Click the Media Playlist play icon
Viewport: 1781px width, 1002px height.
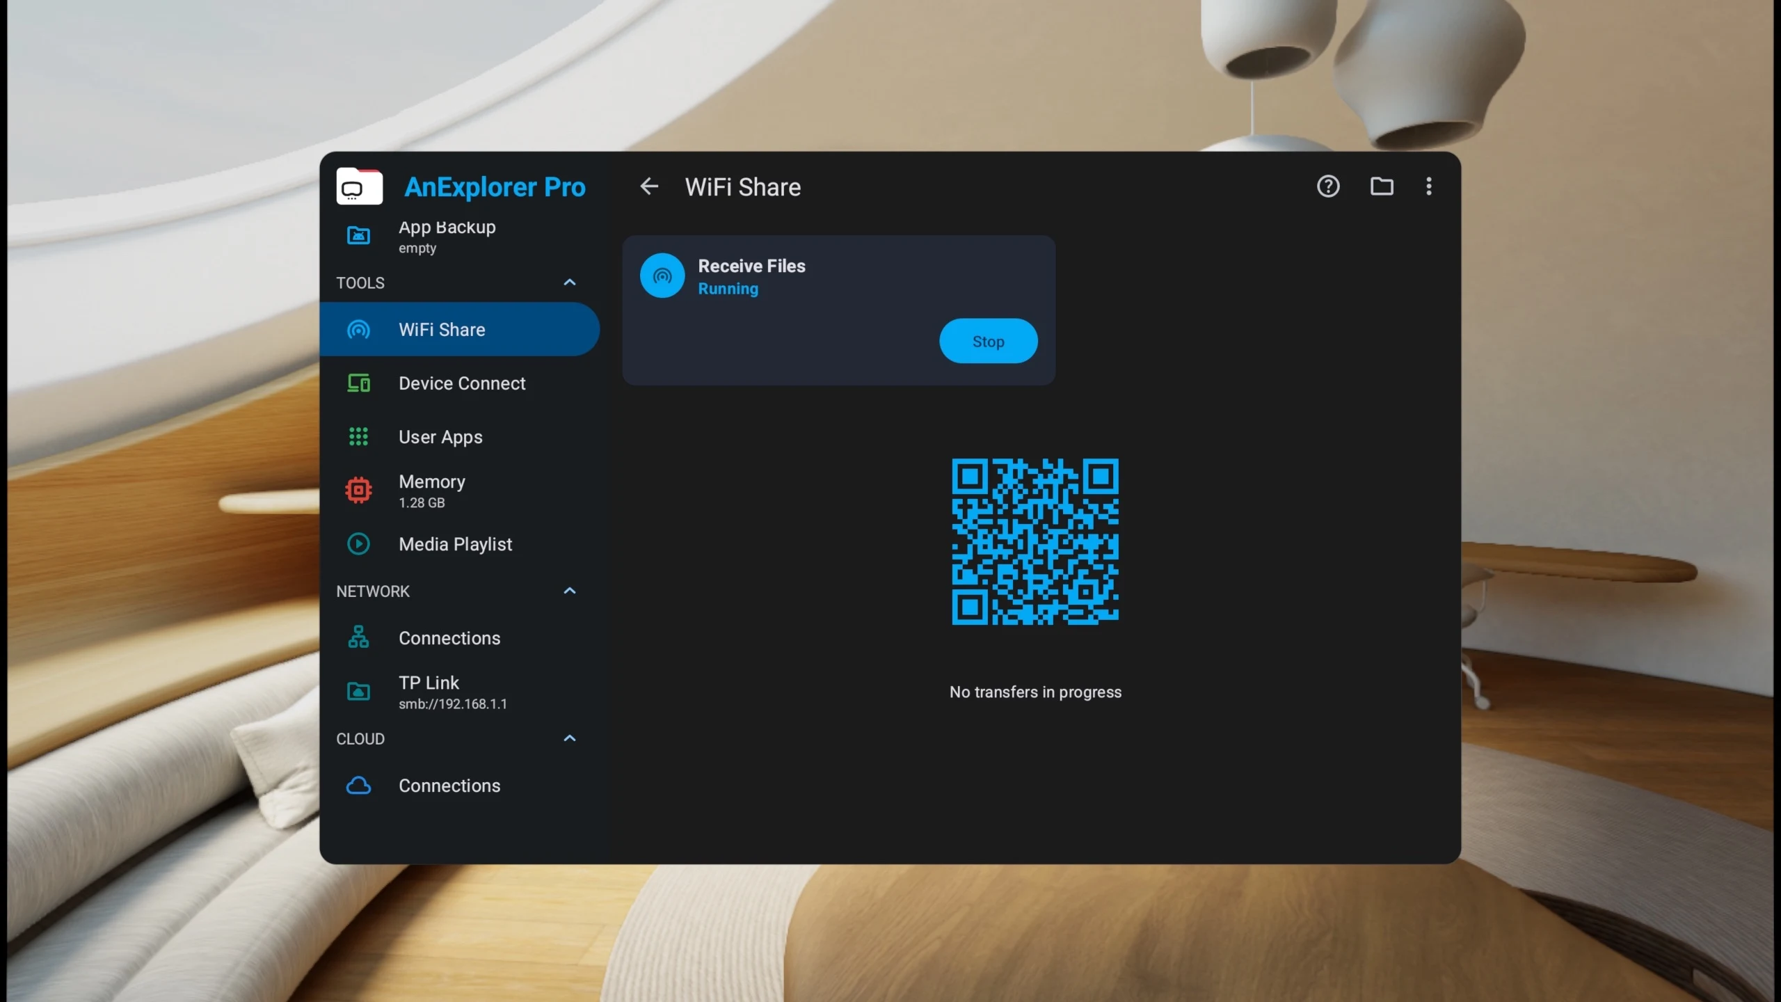tap(358, 544)
